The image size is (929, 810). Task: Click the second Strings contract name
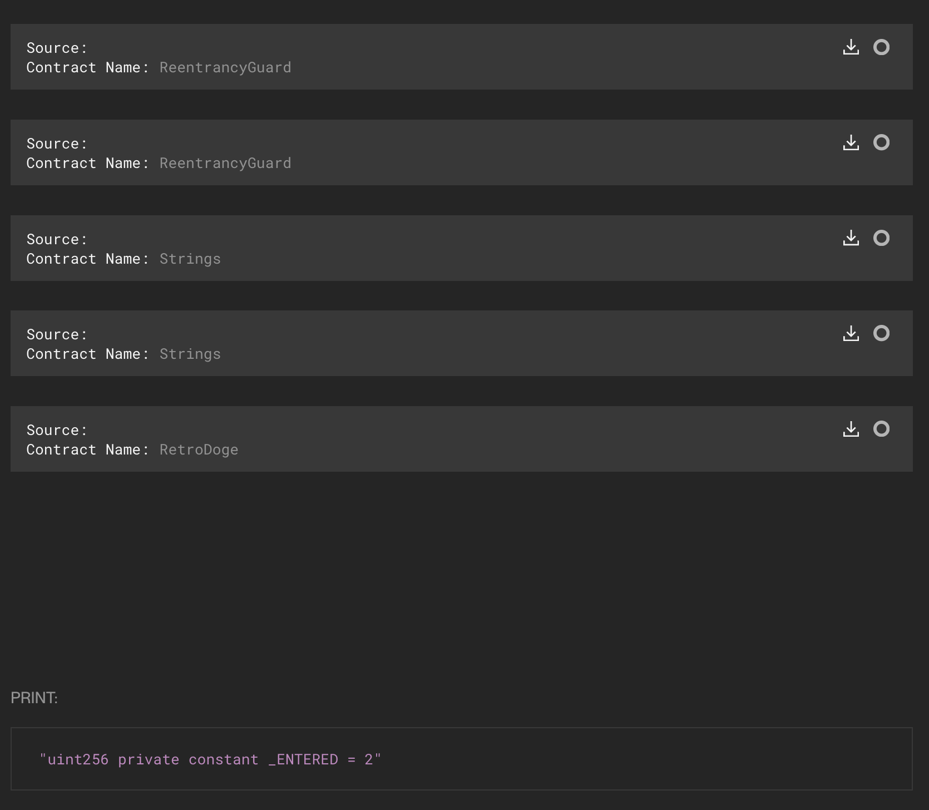point(190,354)
